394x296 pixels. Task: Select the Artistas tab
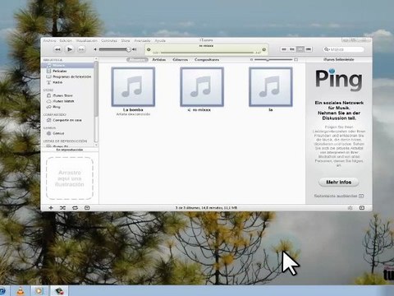(x=158, y=59)
